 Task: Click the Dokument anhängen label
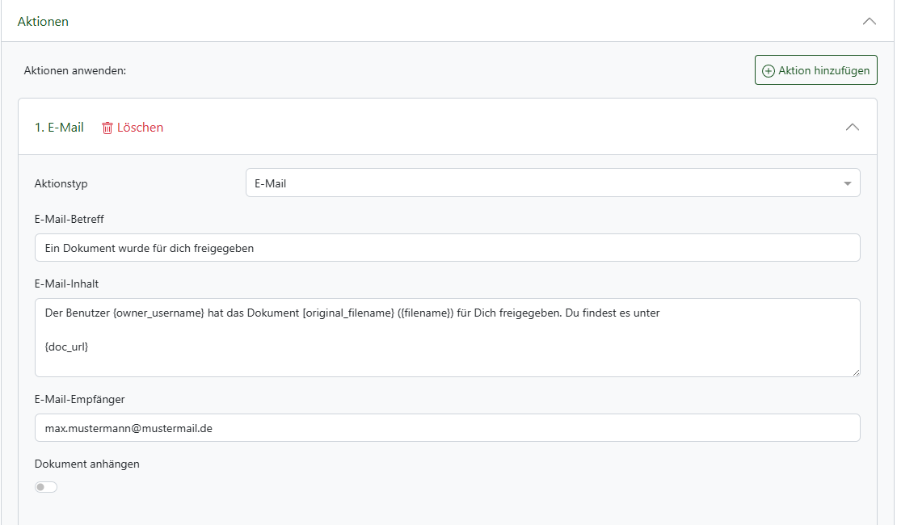[87, 464]
